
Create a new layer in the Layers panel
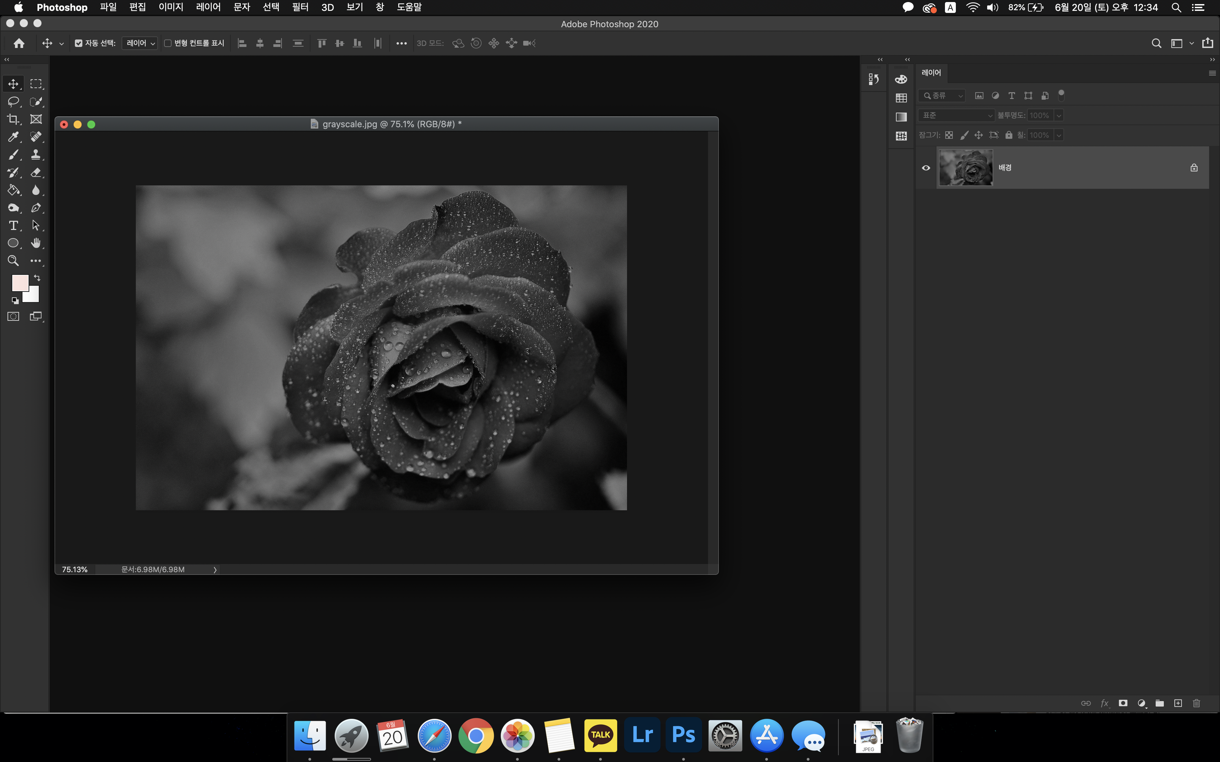pyautogui.click(x=1178, y=703)
